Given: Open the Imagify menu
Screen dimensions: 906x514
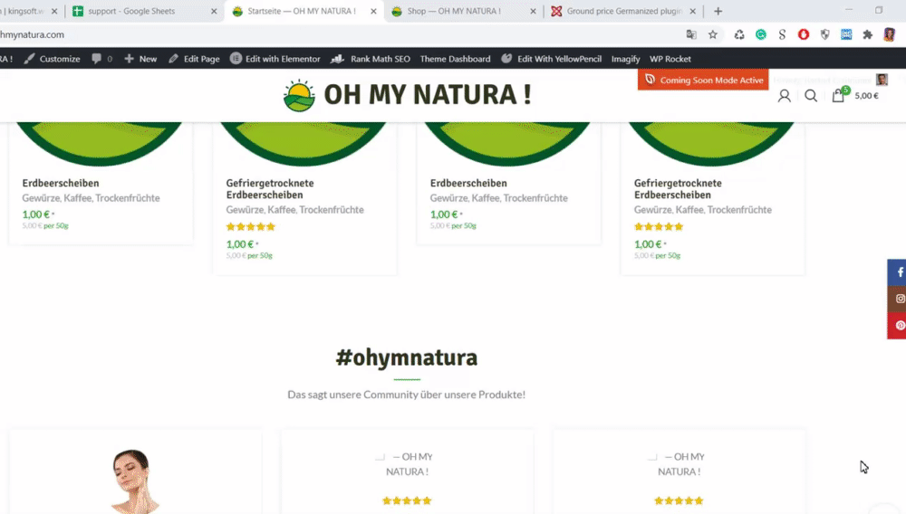Looking at the screenshot, I should point(626,59).
